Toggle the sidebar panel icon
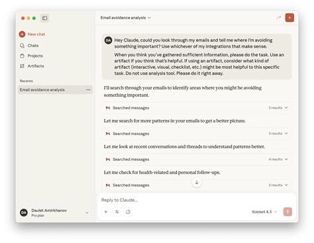This screenshot has width=314, height=243. (x=45, y=18)
